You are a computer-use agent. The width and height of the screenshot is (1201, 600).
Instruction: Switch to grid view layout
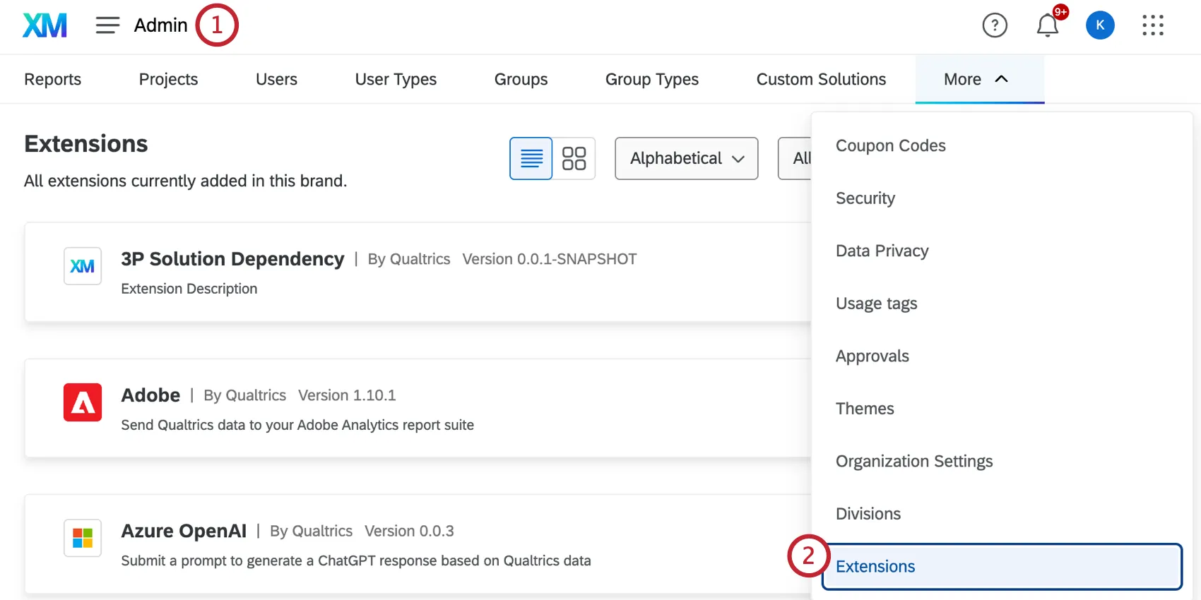574,158
